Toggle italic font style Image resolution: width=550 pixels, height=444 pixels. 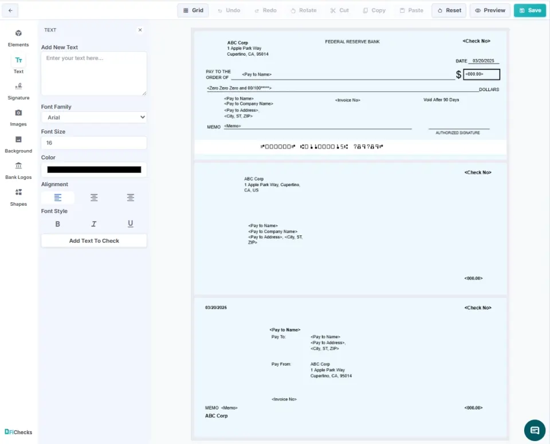pyautogui.click(x=94, y=224)
